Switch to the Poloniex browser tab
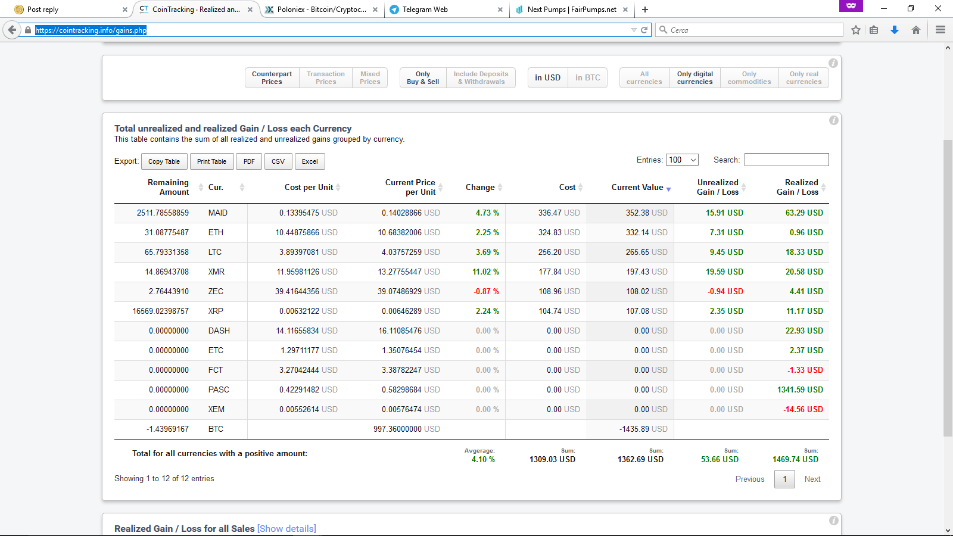The height and width of the screenshot is (536, 953). pos(322,10)
